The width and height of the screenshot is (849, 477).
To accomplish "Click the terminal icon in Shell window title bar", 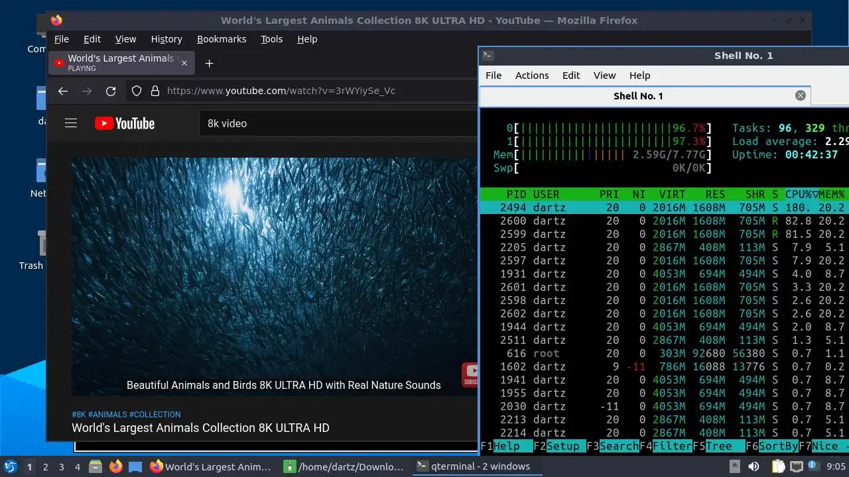I will pos(488,56).
